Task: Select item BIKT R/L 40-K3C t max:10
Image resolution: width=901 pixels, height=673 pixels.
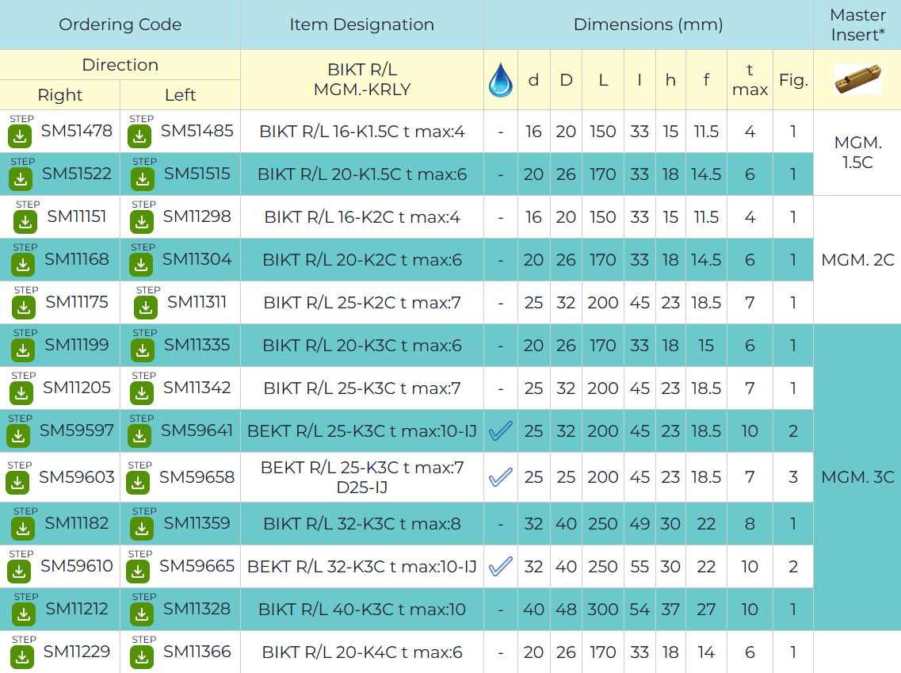Action: coord(361,610)
